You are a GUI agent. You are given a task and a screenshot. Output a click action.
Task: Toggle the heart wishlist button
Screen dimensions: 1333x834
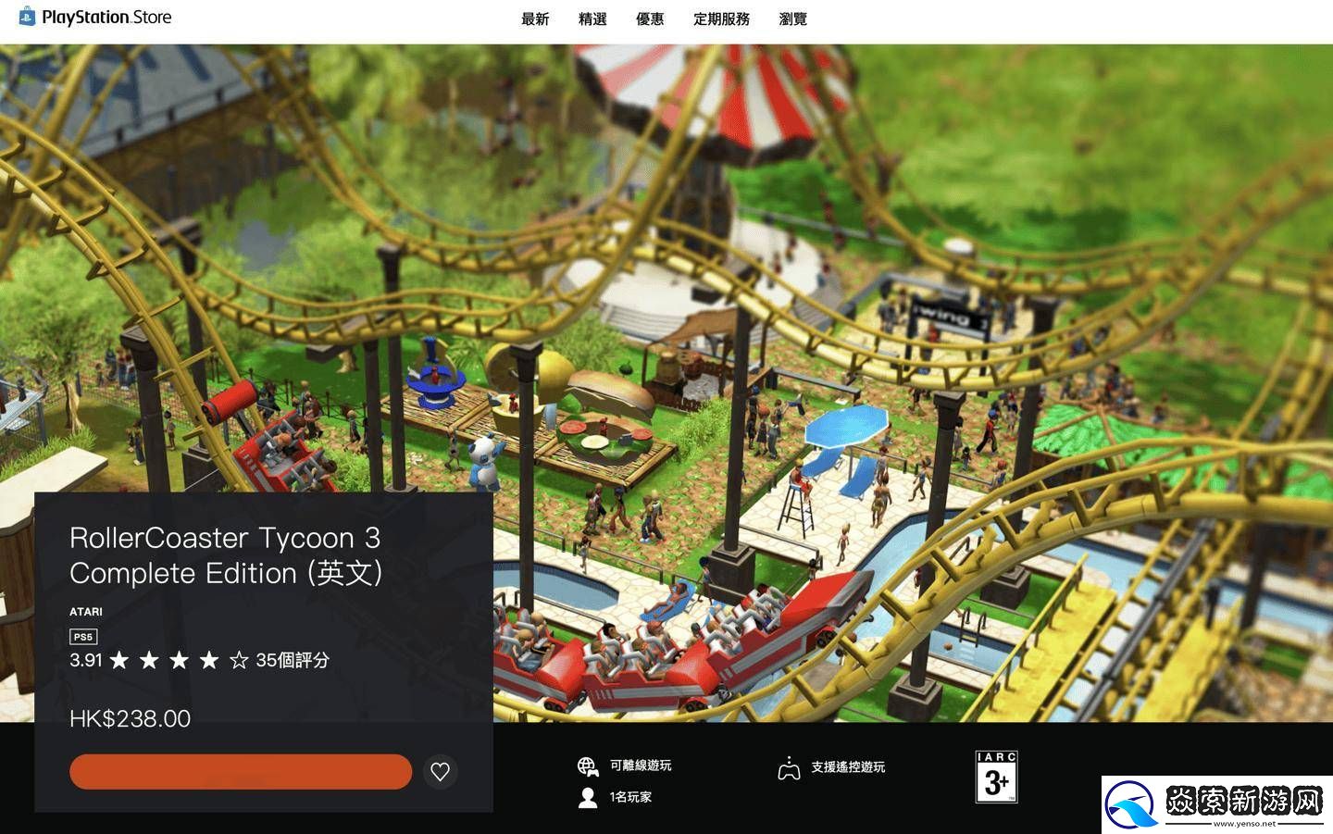click(x=441, y=771)
